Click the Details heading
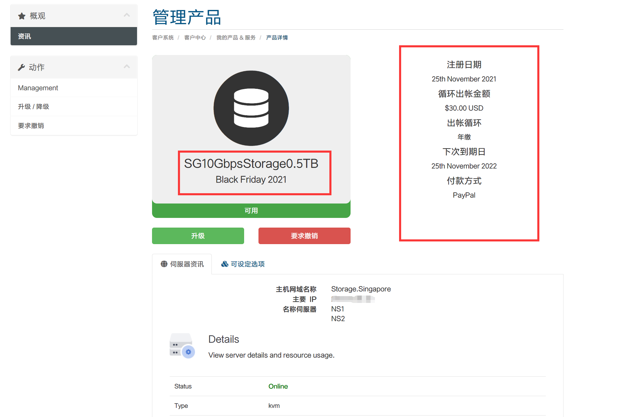This screenshot has width=622, height=417. [x=224, y=339]
